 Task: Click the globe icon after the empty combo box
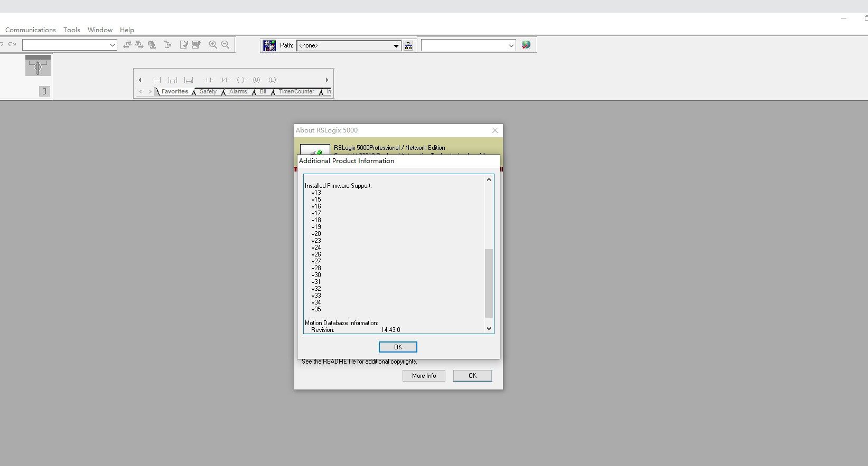(526, 45)
